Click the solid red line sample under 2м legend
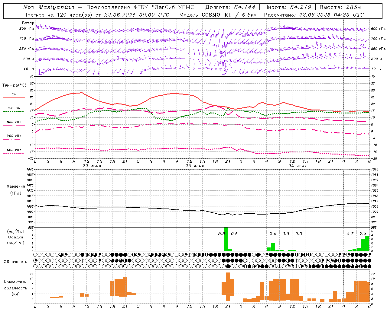The width and height of the screenshot is (387, 309). pyautogui.click(x=14, y=97)
